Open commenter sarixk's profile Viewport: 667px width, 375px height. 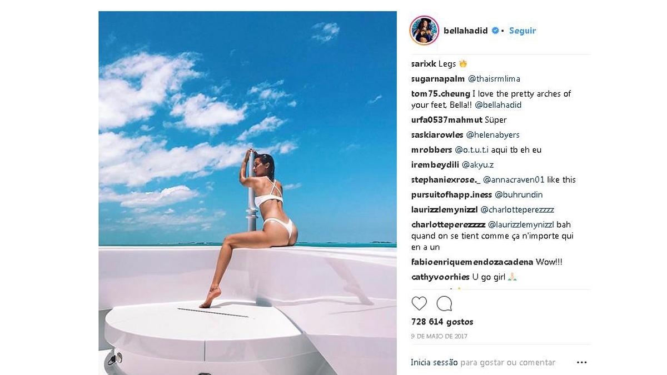(424, 64)
